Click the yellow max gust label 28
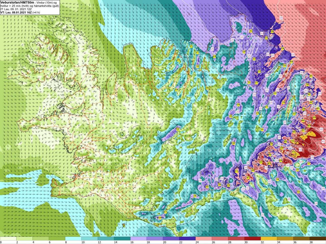This screenshot has height=244, width=326. [207, 88]
